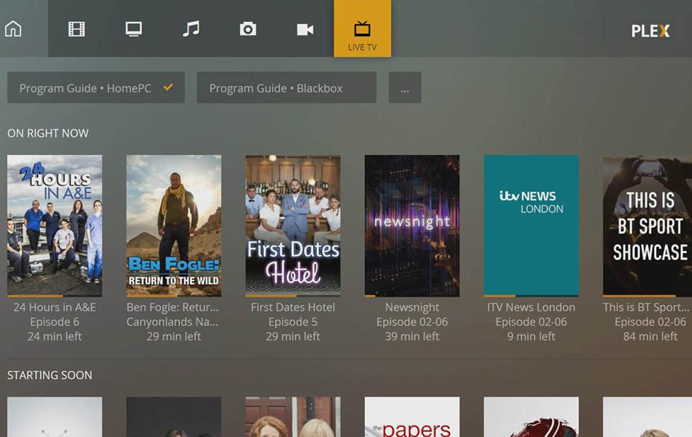Choose Program Guide HomePC
Viewport: 692px width, 437px height.
96,87
